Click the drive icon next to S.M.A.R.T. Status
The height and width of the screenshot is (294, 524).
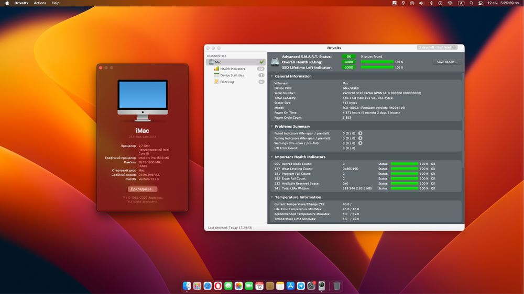coord(275,62)
